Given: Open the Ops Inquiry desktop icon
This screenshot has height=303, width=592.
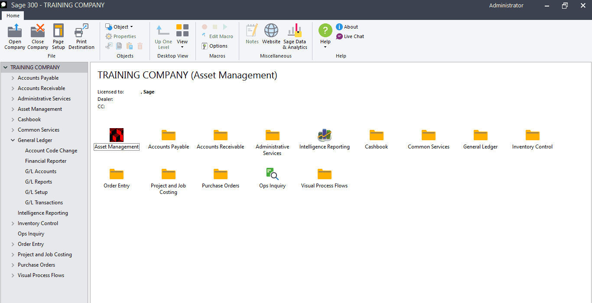Looking at the screenshot, I should pyautogui.click(x=273, y=174).
